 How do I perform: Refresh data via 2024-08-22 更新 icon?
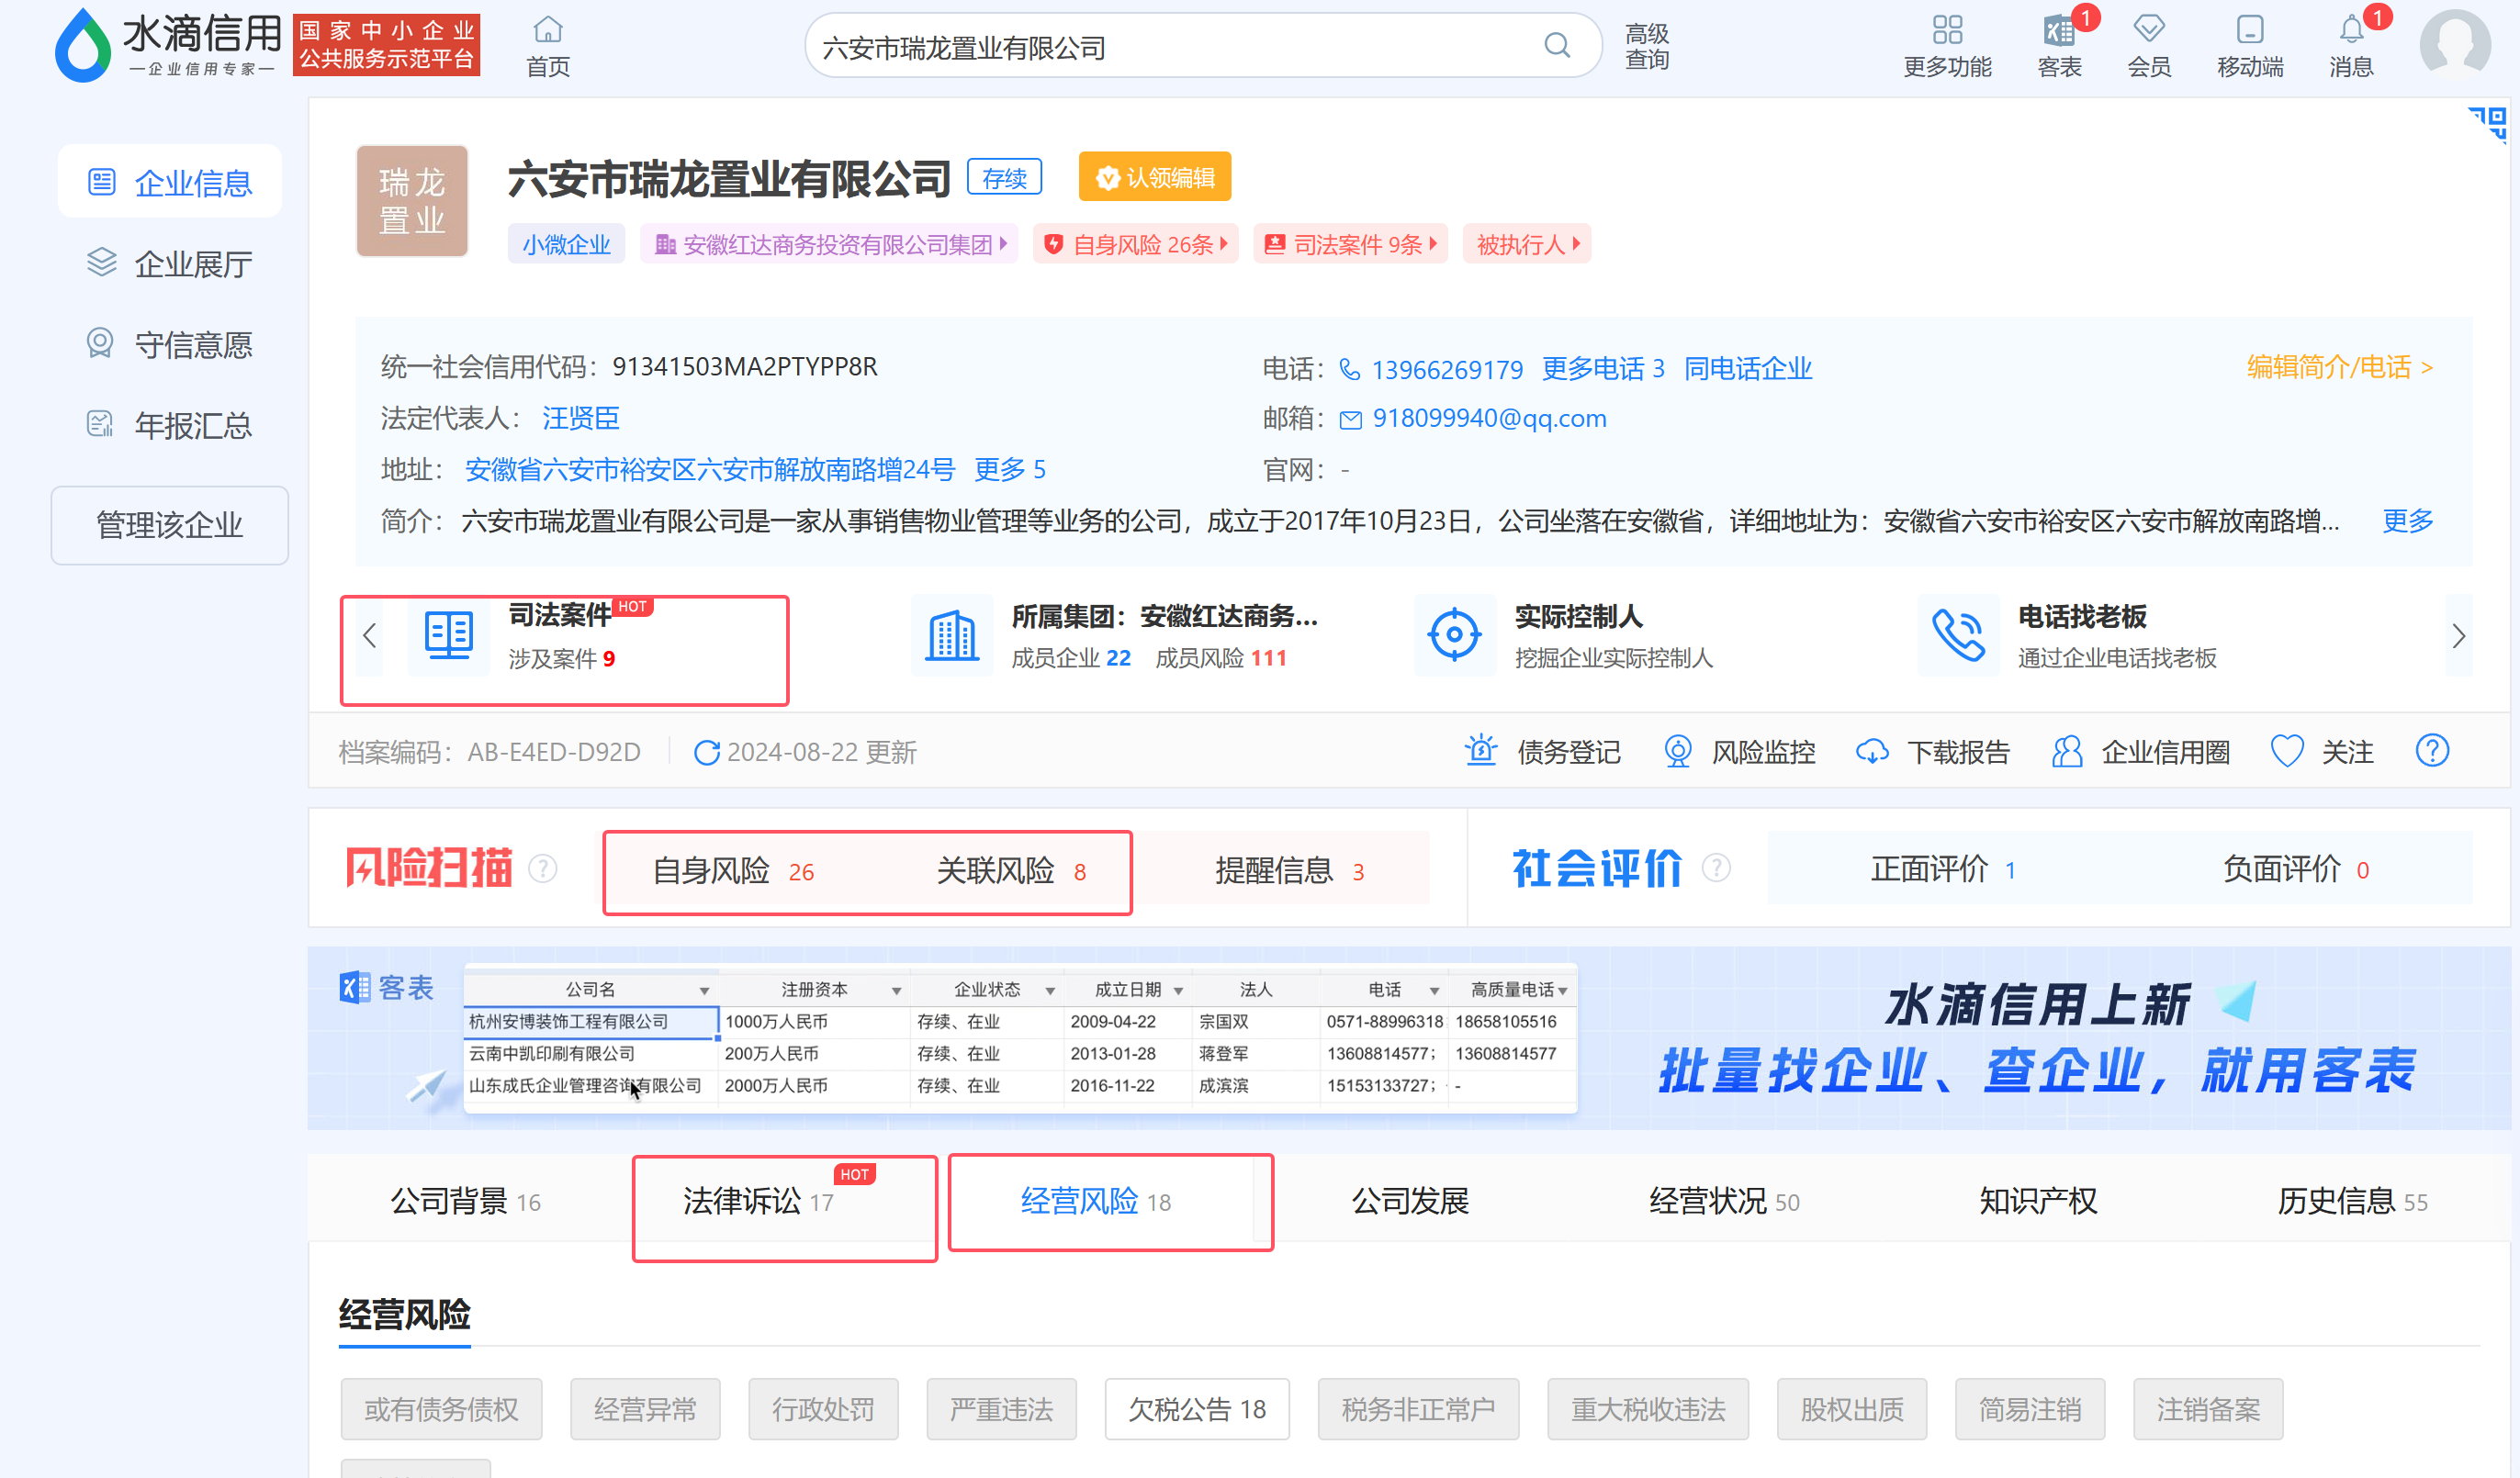point(706,753)
